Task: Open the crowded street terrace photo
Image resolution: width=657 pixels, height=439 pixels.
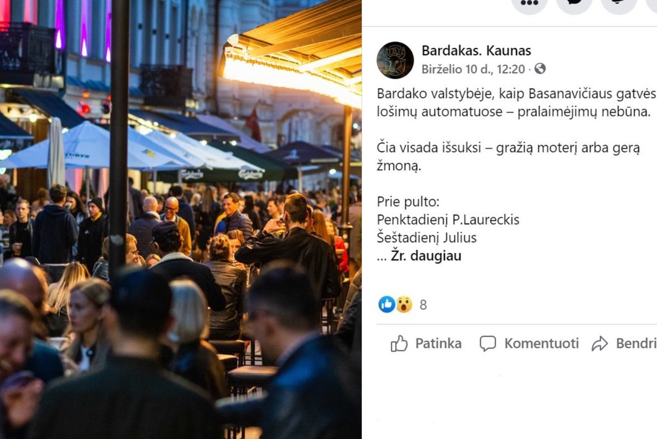Action: (x=181, y=219)
